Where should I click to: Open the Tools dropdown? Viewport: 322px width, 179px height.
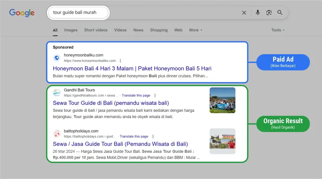(x=278, y=30)
